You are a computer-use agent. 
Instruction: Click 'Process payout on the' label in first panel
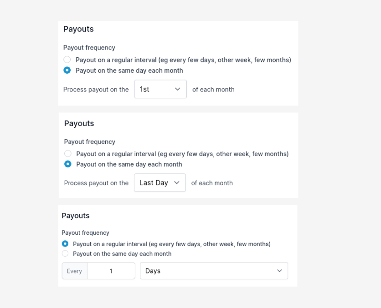(96, 89)
